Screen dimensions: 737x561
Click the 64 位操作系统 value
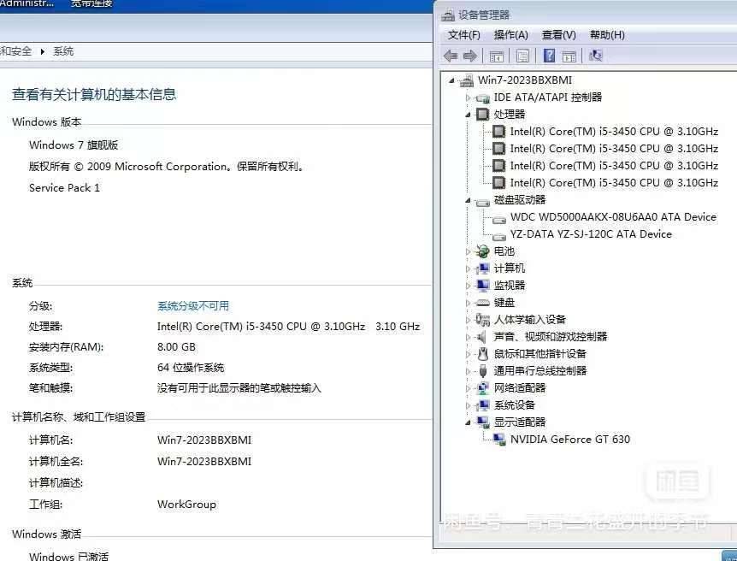pos(191,367)
